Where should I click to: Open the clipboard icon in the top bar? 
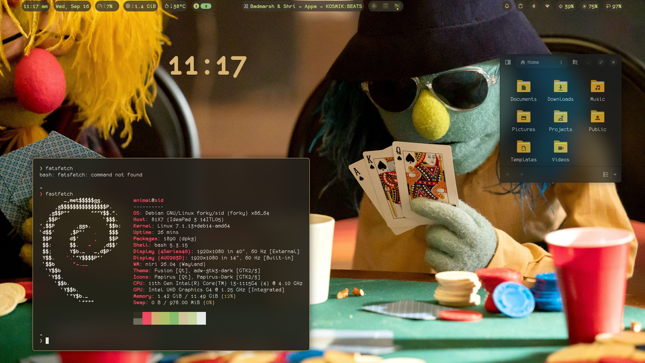(521, 6)
